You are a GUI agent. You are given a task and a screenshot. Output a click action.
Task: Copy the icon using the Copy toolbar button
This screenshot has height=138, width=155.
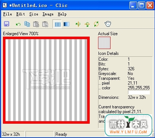pyautogui.click(x=27, y=24)
